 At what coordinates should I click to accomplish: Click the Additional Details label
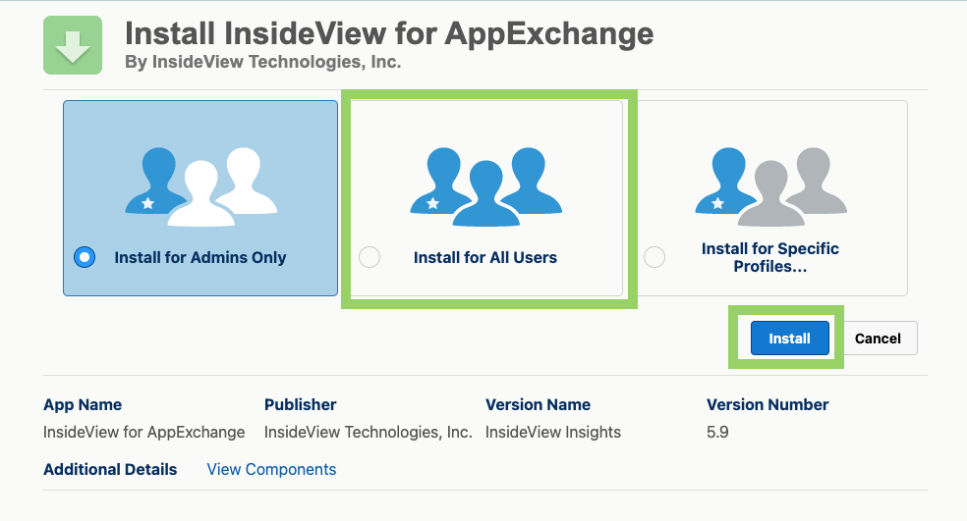(110, 469)
